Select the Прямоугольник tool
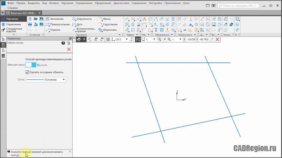Image resolution: width=282 pixels, height=158 pixels. click(58, 25)
